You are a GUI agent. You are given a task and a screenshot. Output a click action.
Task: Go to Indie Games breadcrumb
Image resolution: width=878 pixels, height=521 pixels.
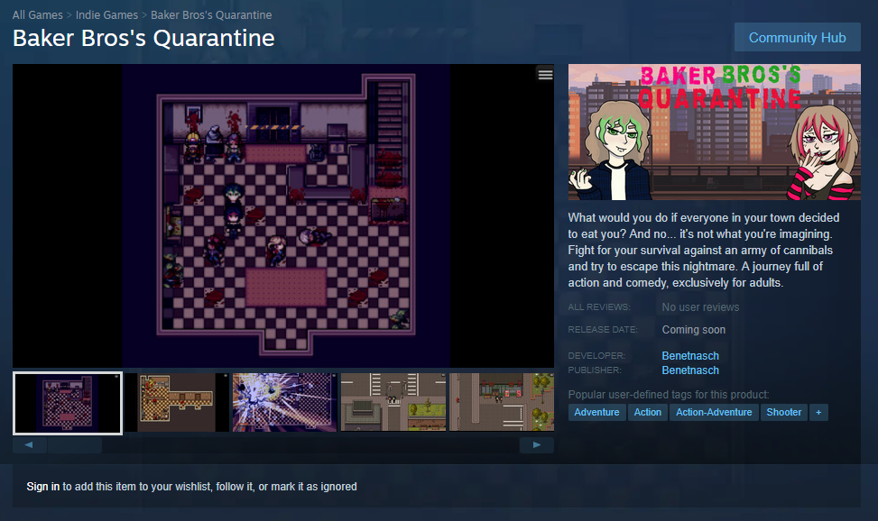[107, 15]
